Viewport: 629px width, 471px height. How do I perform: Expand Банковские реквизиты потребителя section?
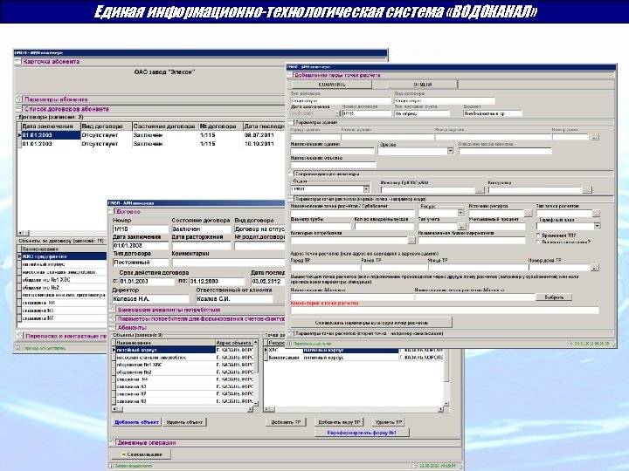click(112, 310)
